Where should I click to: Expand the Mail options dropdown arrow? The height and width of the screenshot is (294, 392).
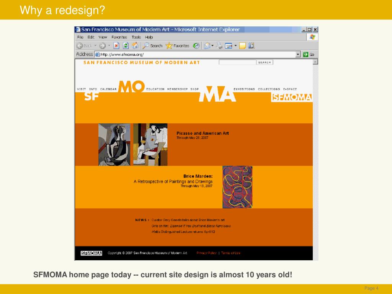click(x=212, y=46)
